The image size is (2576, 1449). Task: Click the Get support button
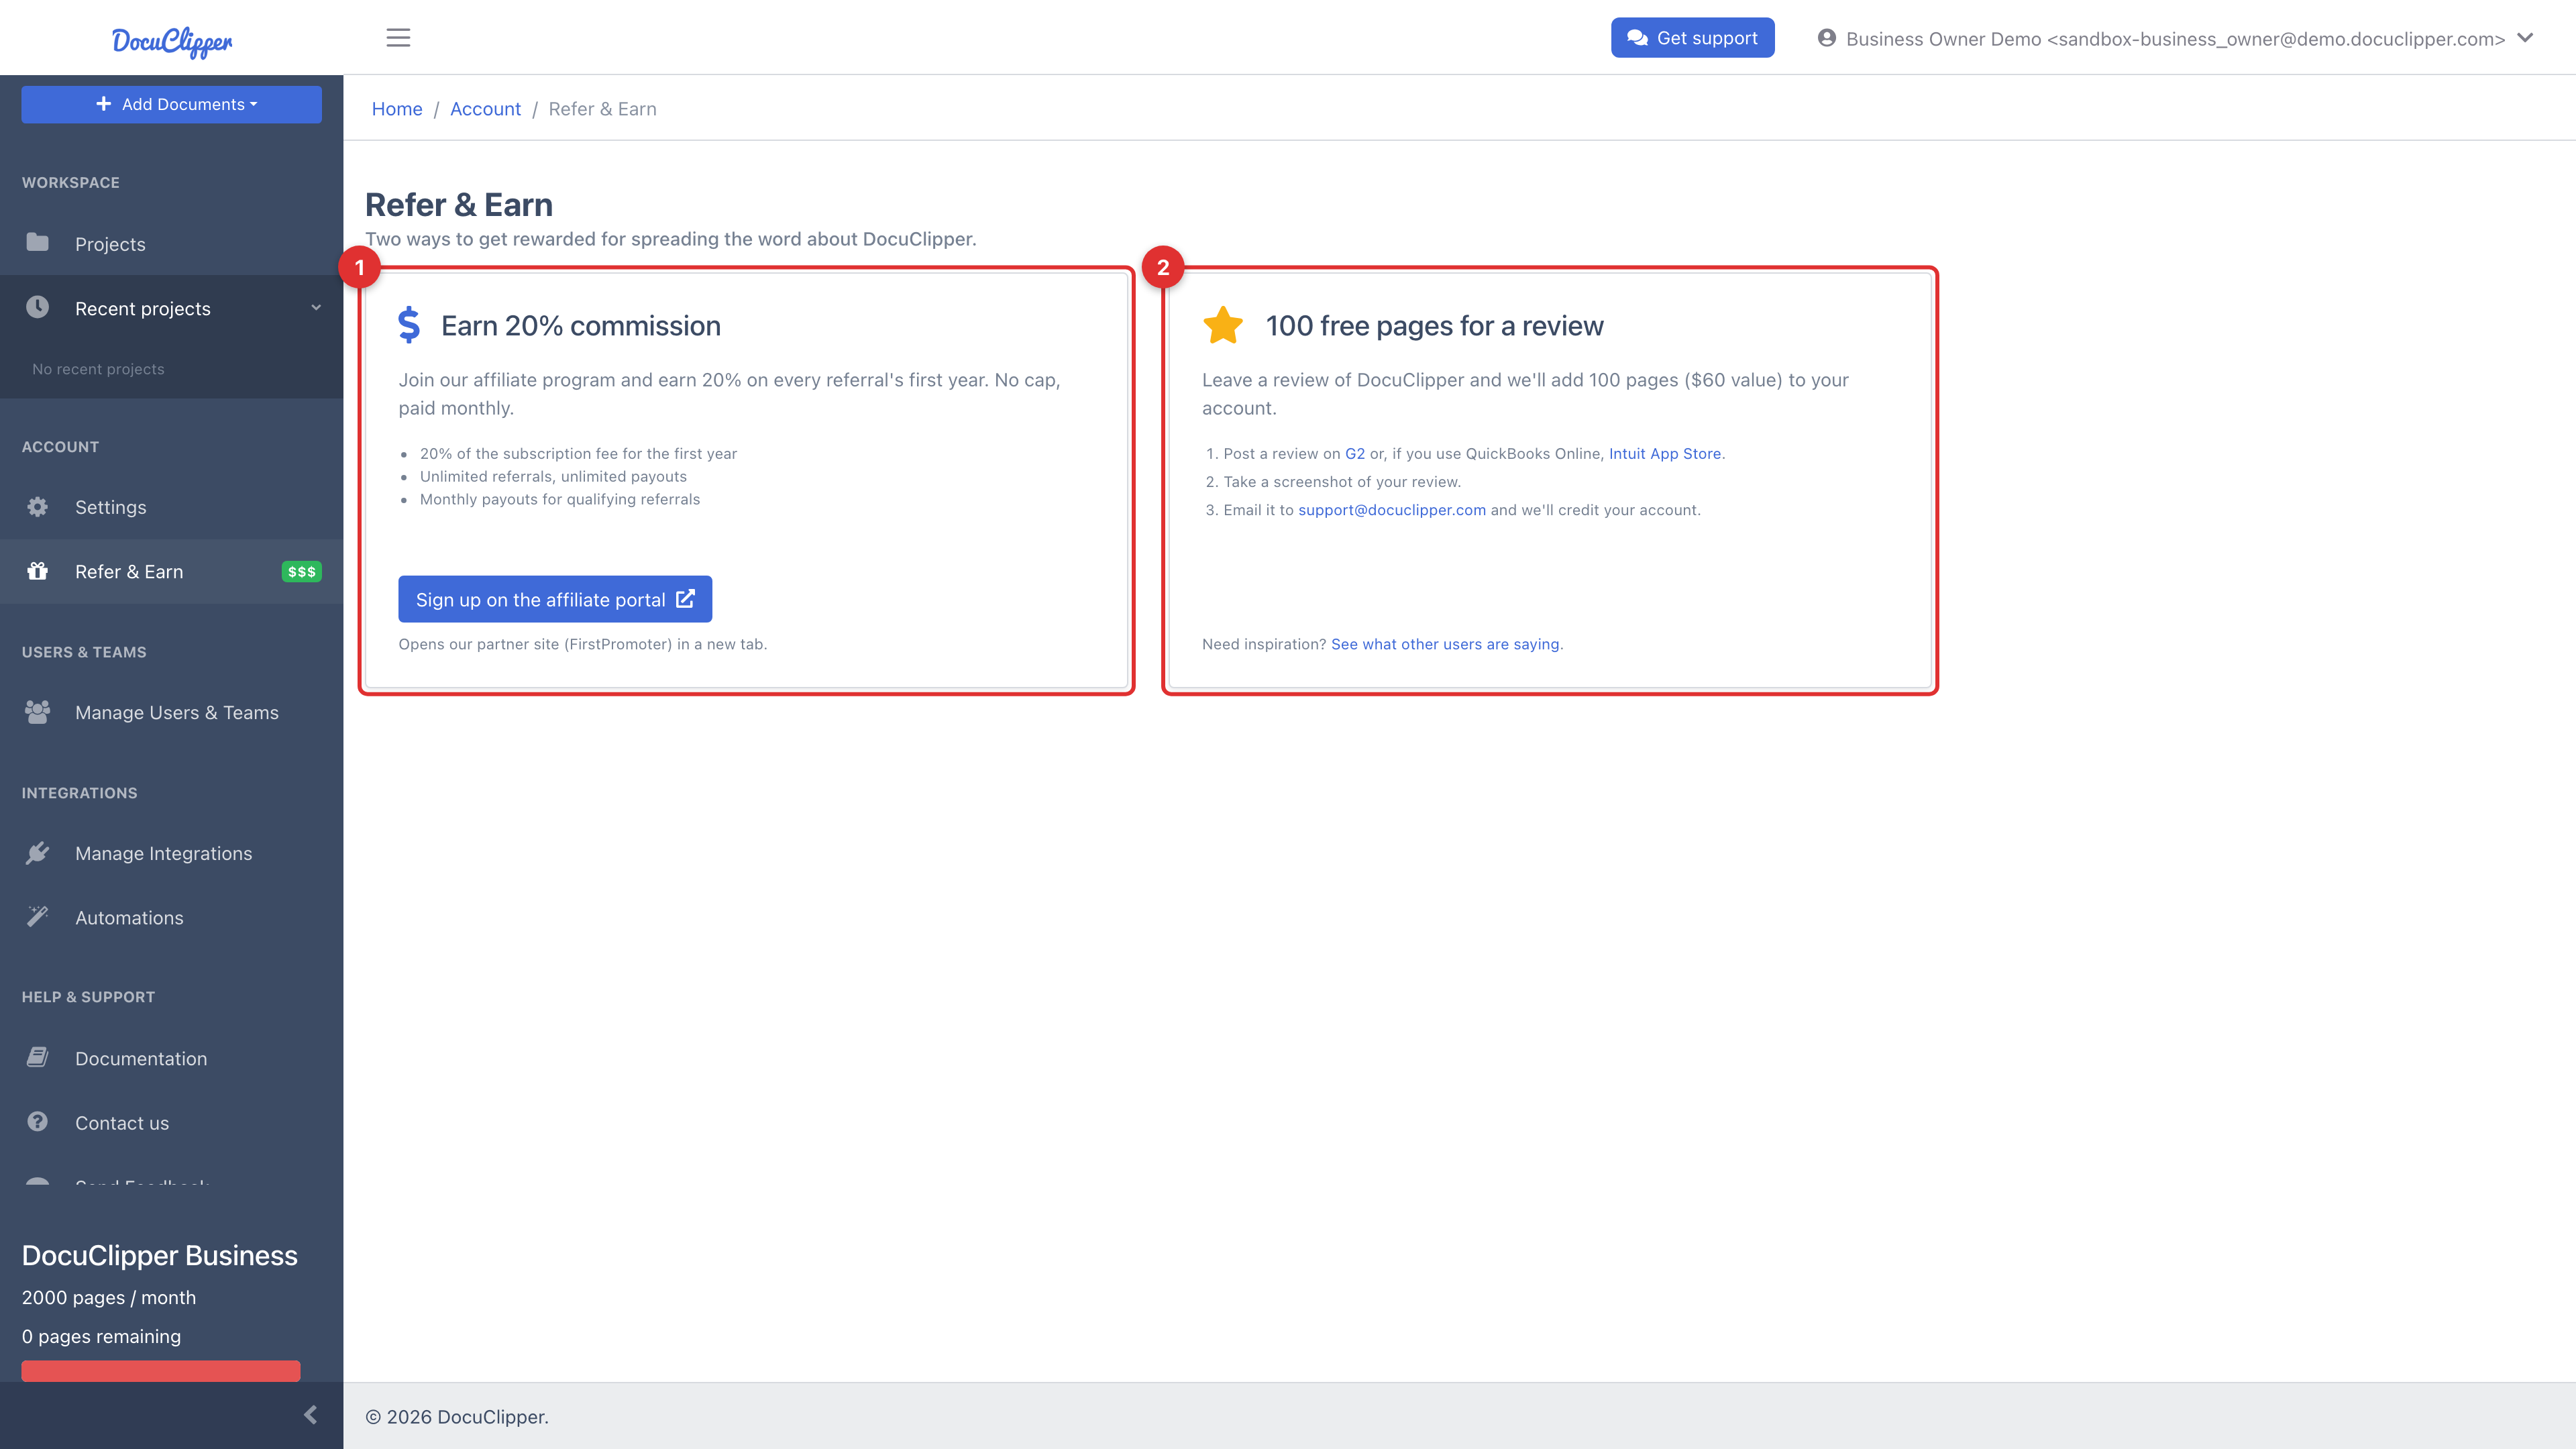[x=1692, y=38]
